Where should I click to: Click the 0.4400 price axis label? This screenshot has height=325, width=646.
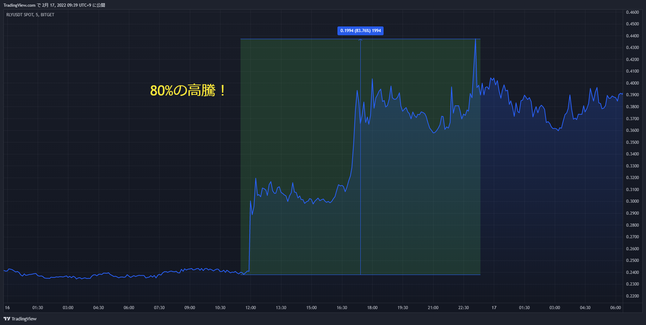tap(632, 36)
